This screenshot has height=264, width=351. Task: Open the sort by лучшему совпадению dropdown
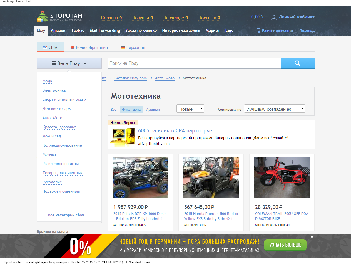coord(275,109)
